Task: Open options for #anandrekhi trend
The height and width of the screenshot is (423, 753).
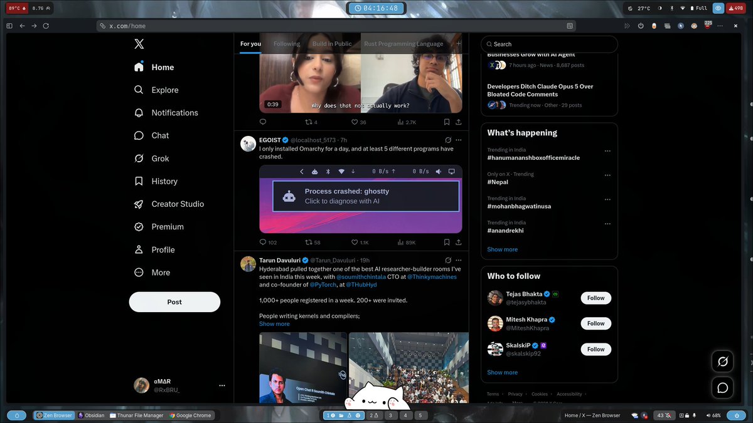Action: (607, 224)
